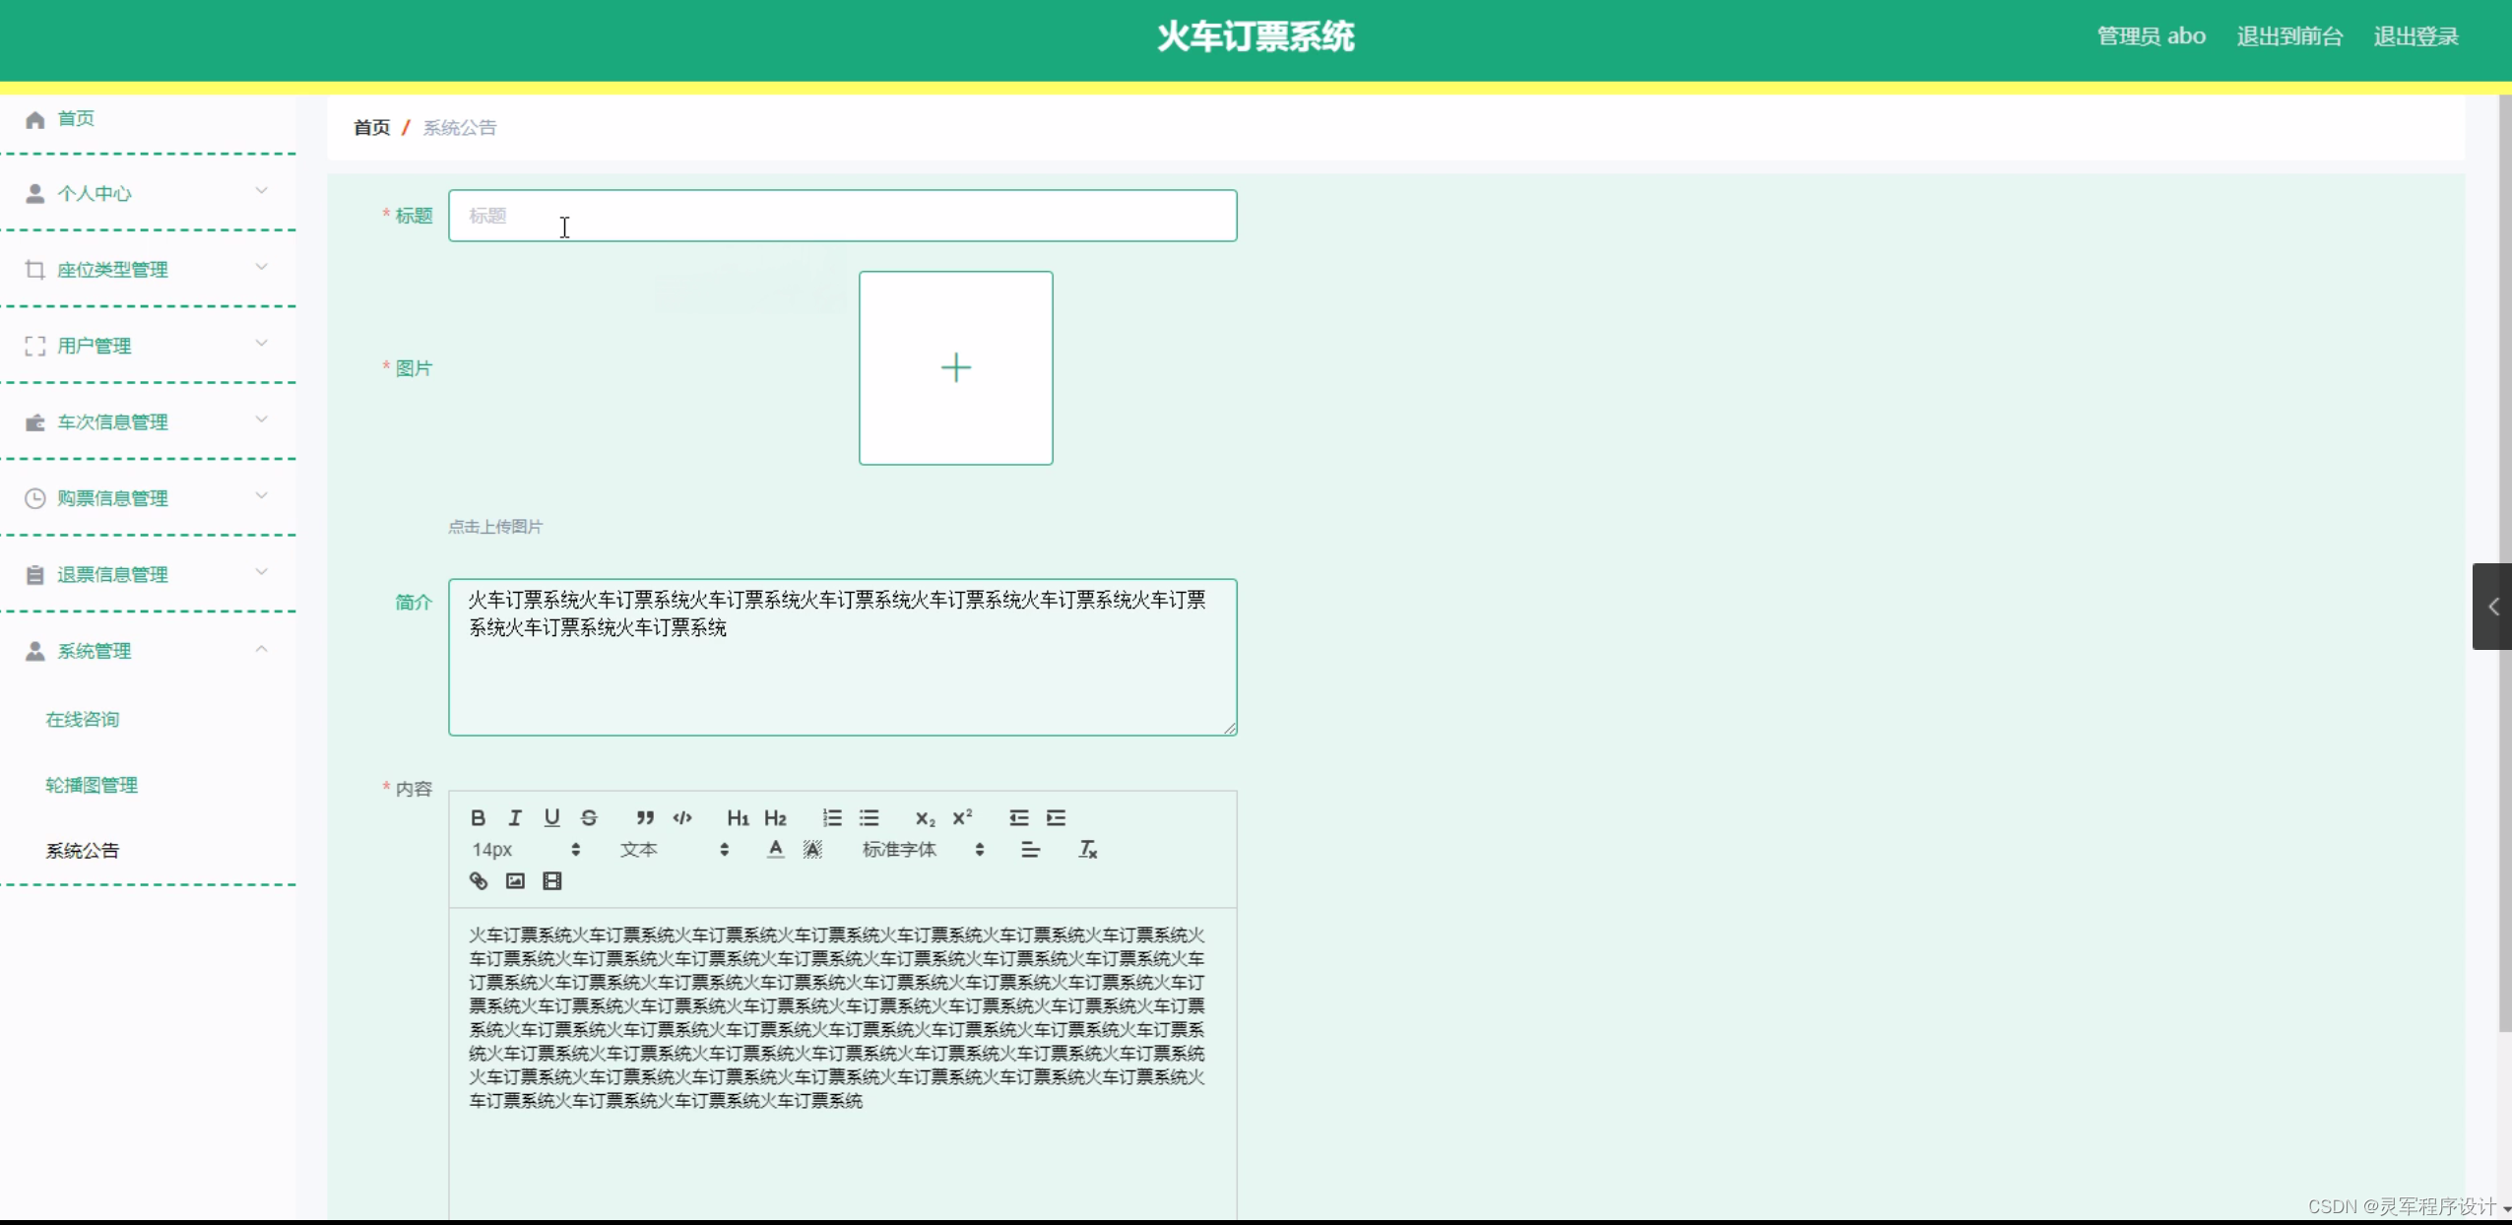Screen dimensions: 2512x1225
Task: Toggle bold formatting in editor toolbar
Action: click(478, 817)
